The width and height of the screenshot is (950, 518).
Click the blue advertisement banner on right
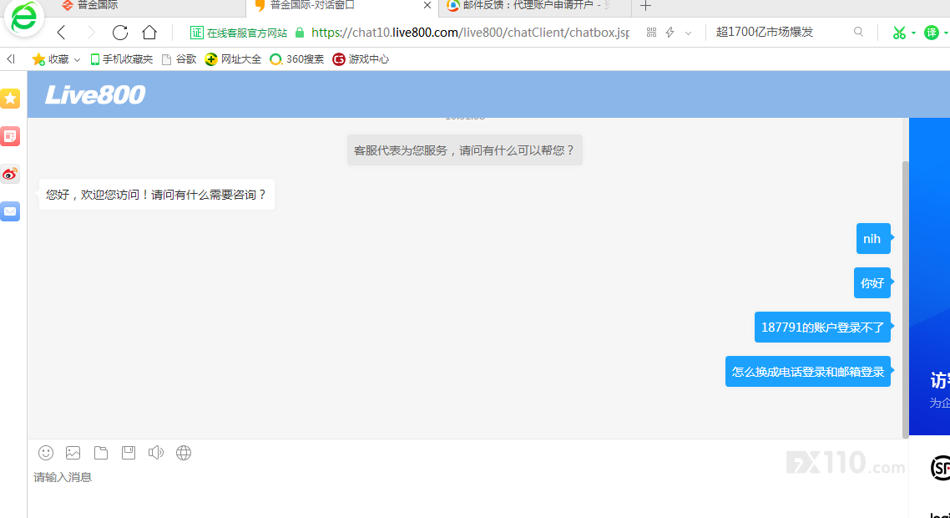tap(929, 276)
